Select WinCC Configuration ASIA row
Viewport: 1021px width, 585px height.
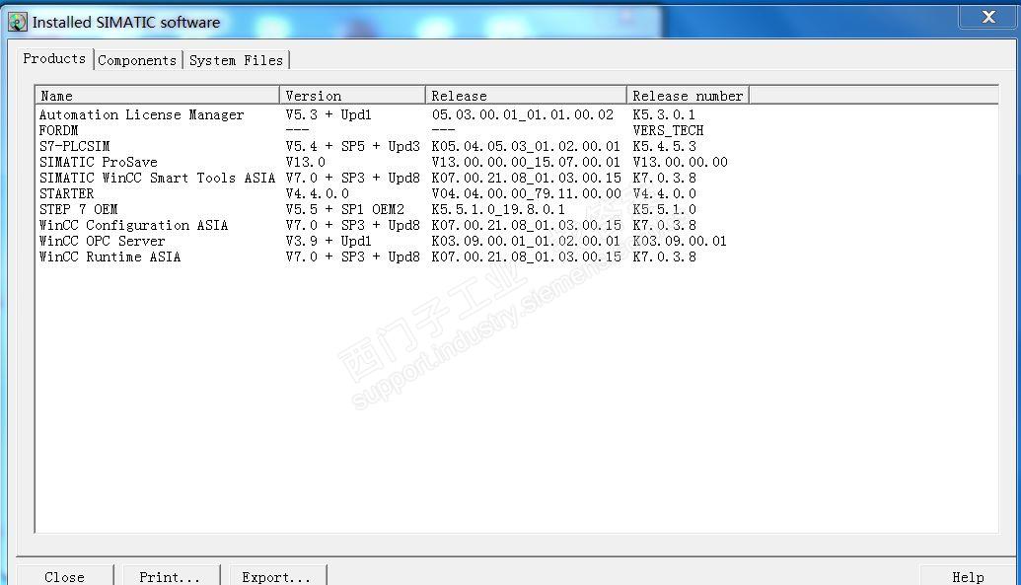133,225
